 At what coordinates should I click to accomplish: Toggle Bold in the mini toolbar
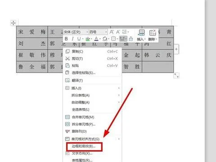66,39
